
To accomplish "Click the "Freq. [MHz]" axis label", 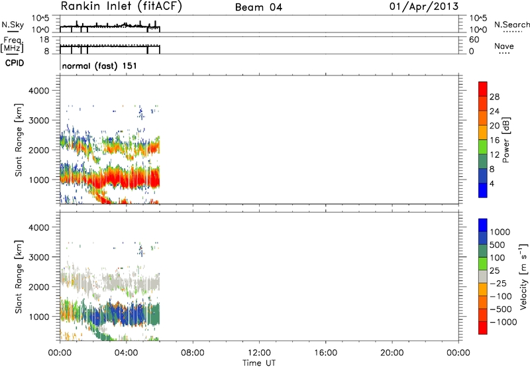I will (x=12, y=44).
